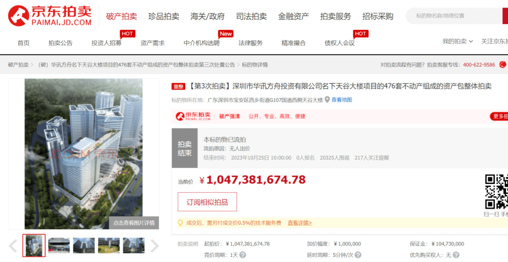This screenshot has width=508, height=262.
Task: Select the fourth gallery thumbnail
Action: pos(109,246)
